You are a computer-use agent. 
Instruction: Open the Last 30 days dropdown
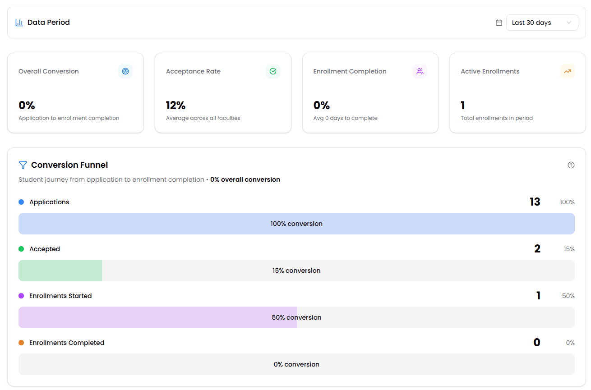click(x=541, y=22)
